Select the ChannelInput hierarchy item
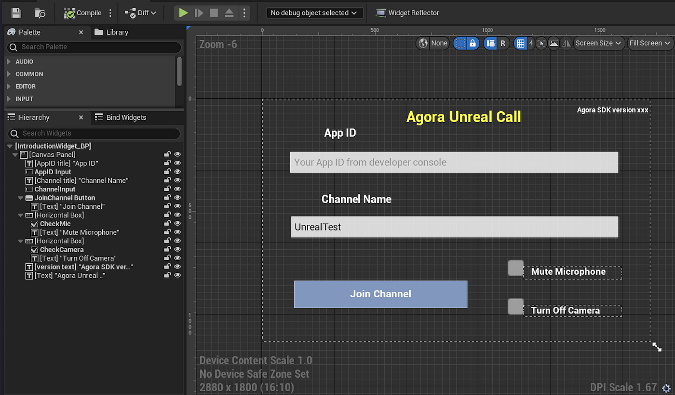Viewport: 675px width, 395px height. pyautogui.click(x=55, y=190)
